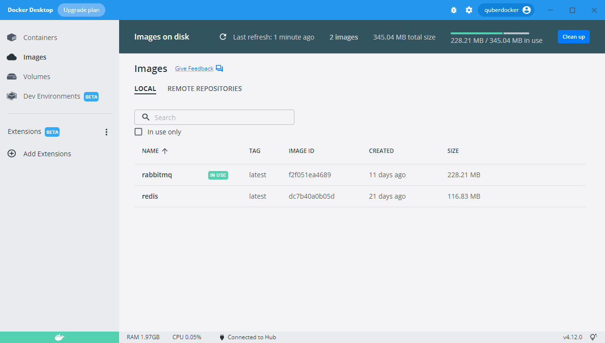Viewport: 605px width, 343px height.
Task: Open Volumes in the sidebar
Action: 37,77
